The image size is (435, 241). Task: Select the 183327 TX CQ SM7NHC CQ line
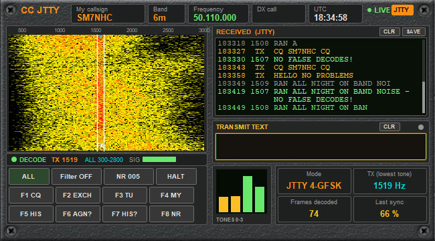point(274,52)
